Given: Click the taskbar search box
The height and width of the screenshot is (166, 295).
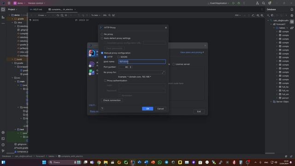Looking at the screenshot, I should click(65, 162).
